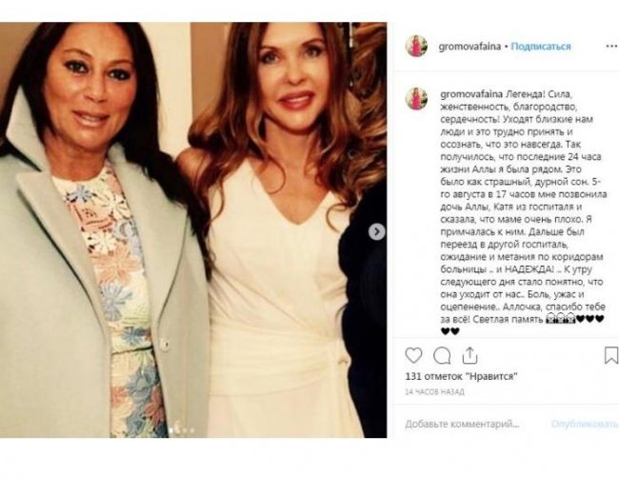
Task: Click the main post photo
Action: [193, 230]
